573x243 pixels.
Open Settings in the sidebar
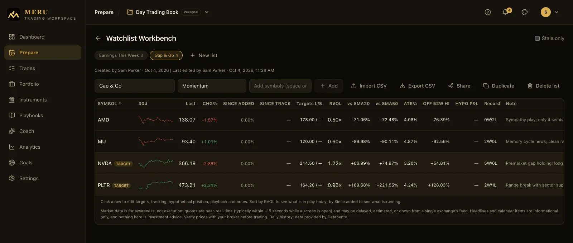[43, 178]
